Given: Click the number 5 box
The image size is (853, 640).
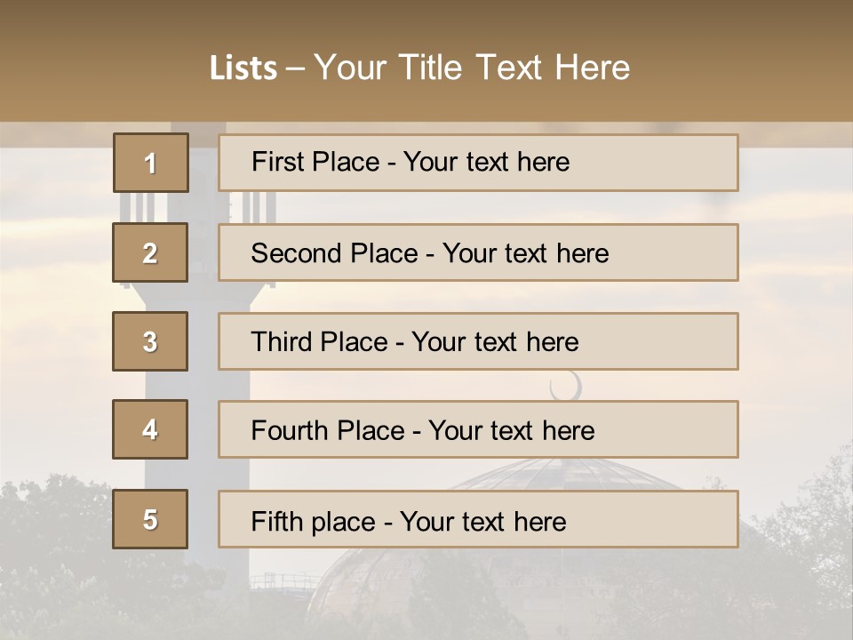Looking at the screenshot, I should (x=150, y=519).
